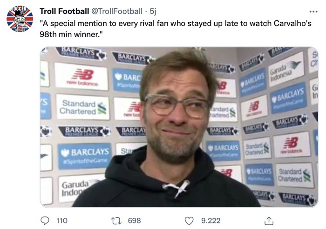
Task: Click the 9.222 likes count
Action: [x=211, y=221]
